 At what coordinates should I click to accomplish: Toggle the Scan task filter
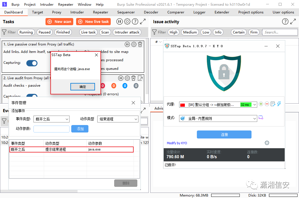[105, 32]
